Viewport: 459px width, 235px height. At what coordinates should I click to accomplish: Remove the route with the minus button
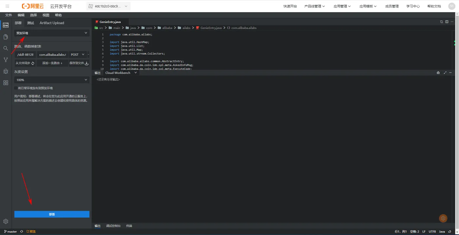tap(89, 55)
